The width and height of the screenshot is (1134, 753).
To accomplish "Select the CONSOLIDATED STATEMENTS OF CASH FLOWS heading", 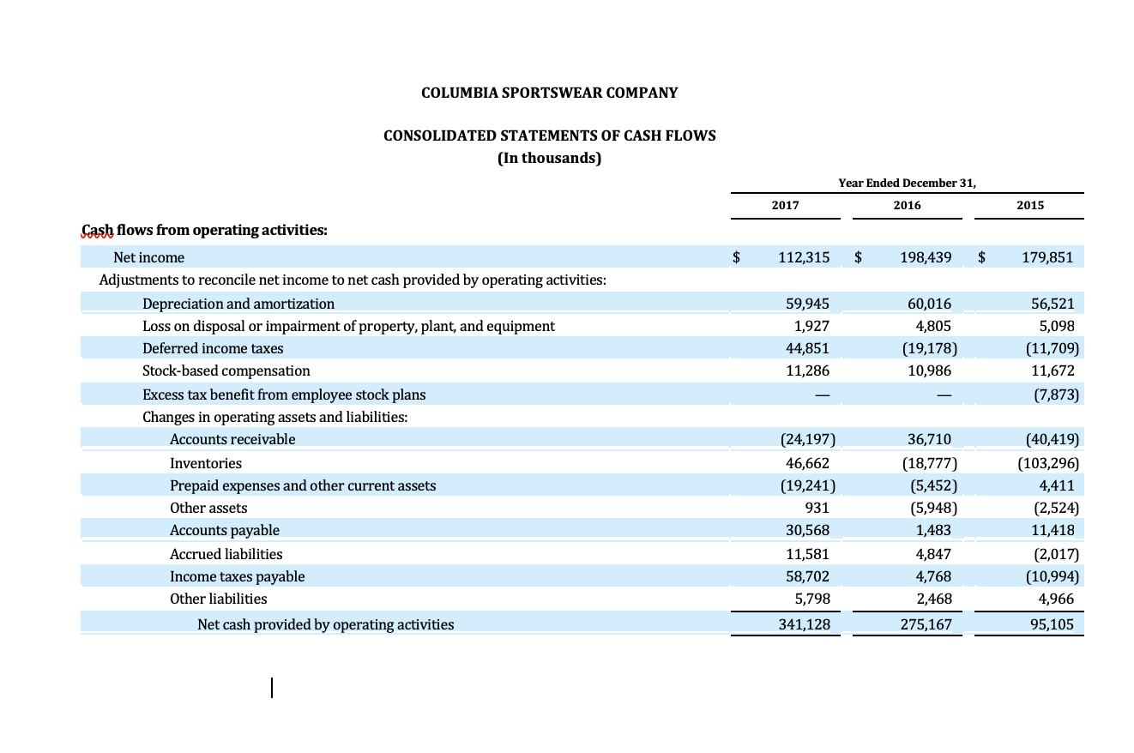I will 549,136.
